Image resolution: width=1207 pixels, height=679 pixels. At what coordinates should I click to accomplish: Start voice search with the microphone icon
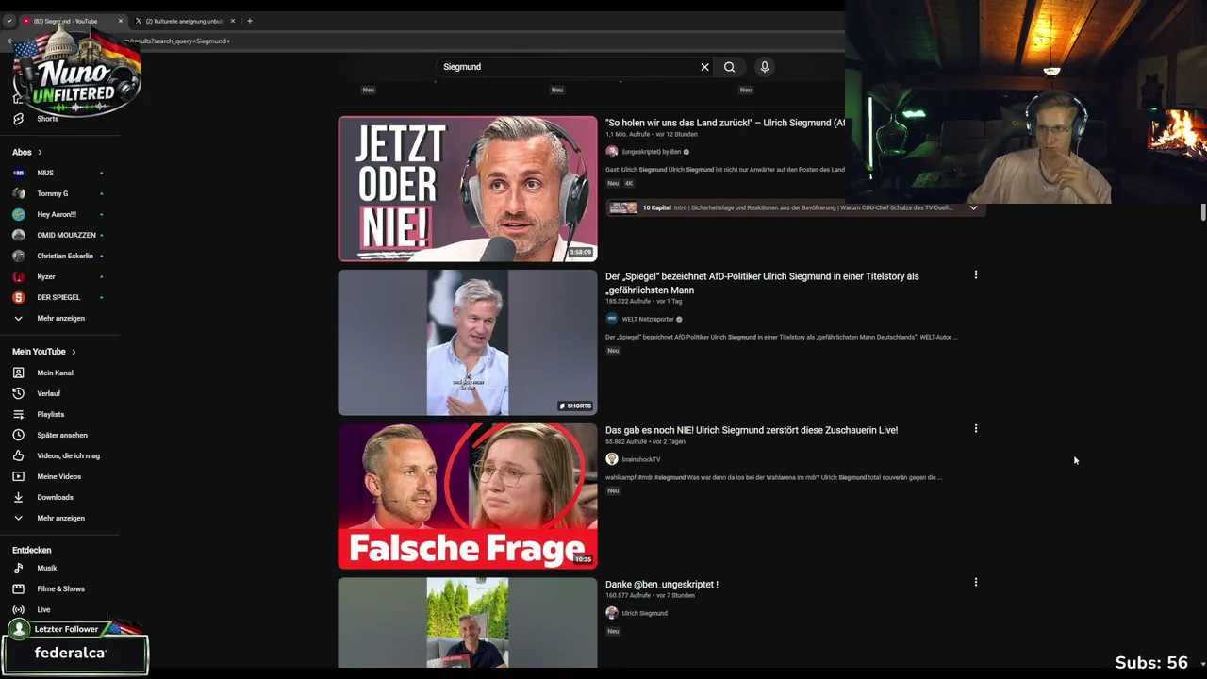[765, 67]
